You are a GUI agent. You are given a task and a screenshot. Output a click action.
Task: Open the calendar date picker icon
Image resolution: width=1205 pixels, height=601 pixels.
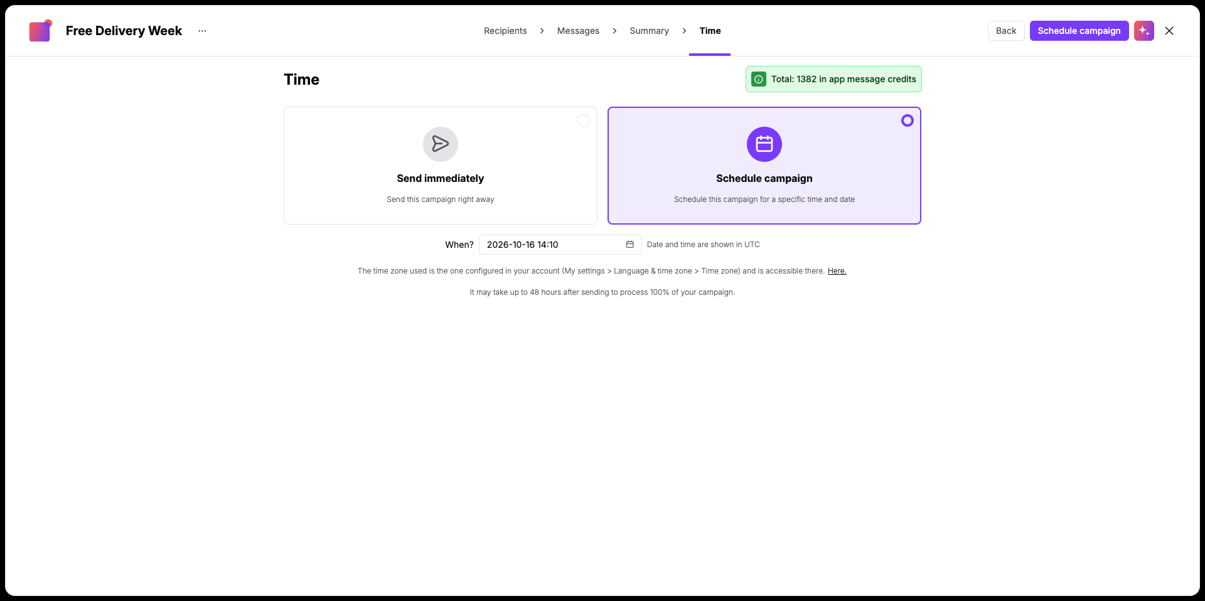(x=630, y=245)
